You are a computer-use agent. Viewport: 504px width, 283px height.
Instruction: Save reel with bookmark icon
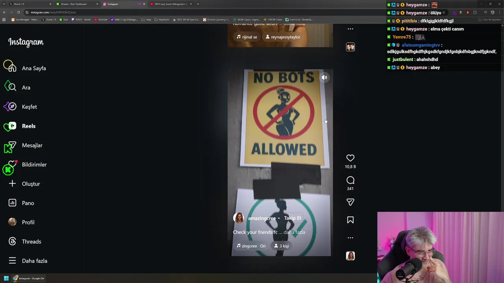[x=350, y=220]
